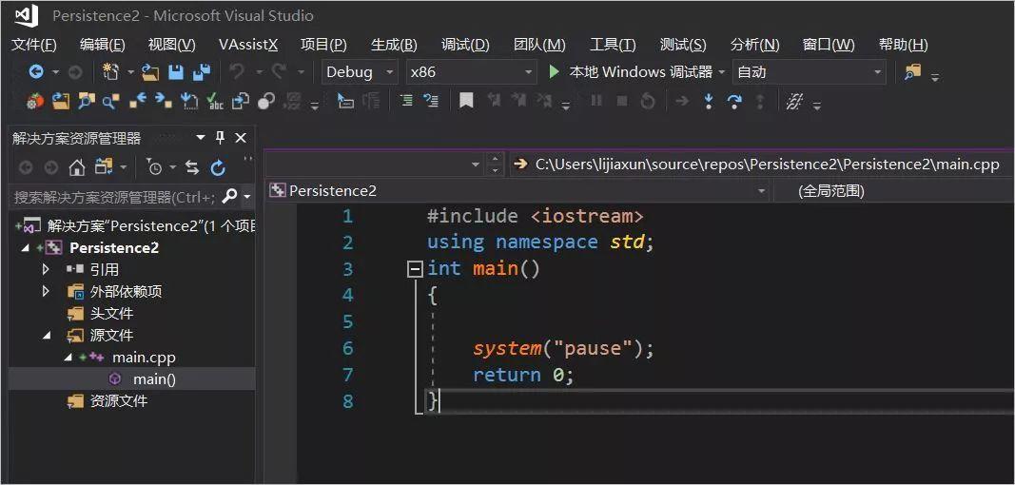Image resolution: width=1015 pixels, height=485 pixels.
Task: Open the 项目(P) menu
Action: pyautogui.click(x=323, y=45)
